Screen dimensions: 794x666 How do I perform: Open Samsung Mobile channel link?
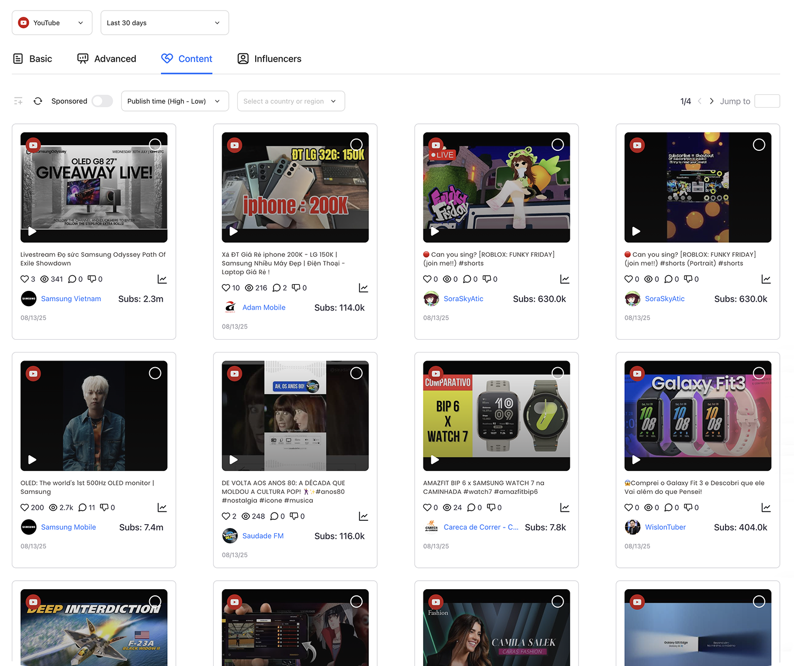click(x=68, y=528)
